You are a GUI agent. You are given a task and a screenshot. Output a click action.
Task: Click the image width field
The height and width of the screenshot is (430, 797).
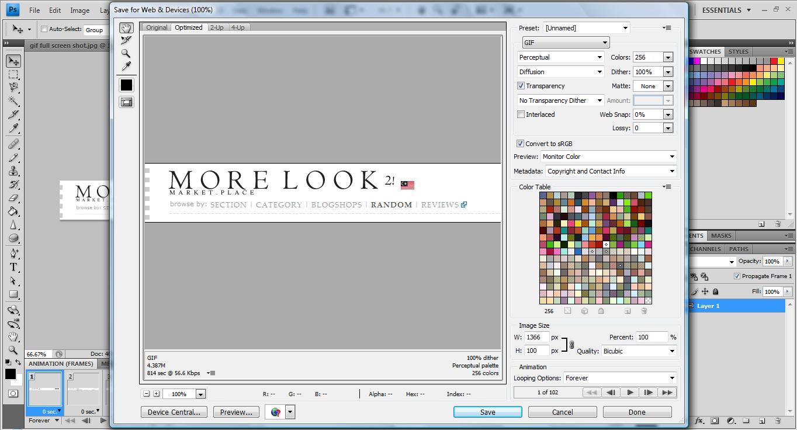click(x=537, y=337)
